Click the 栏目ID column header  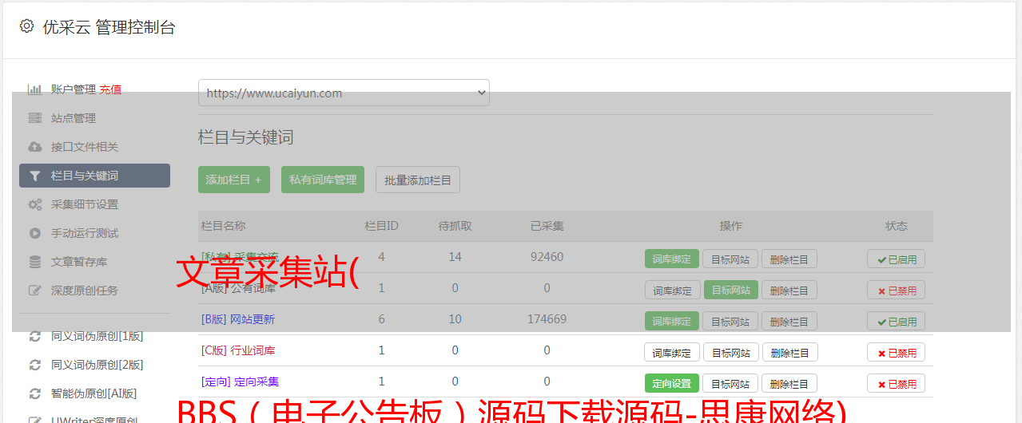(381, 226)
